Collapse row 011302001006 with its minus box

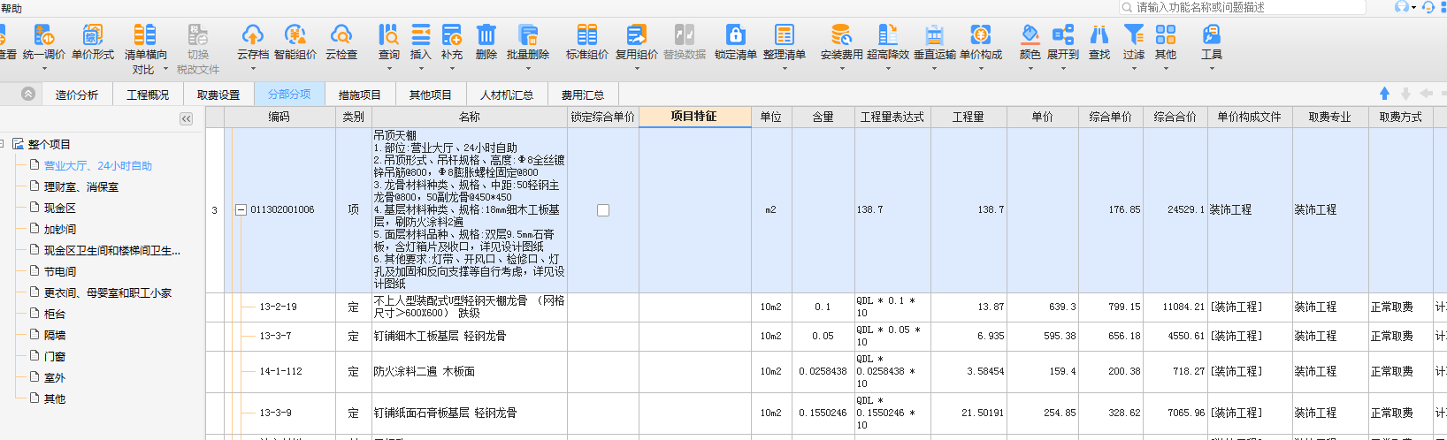pyautogui.click(x=241, y=210)
